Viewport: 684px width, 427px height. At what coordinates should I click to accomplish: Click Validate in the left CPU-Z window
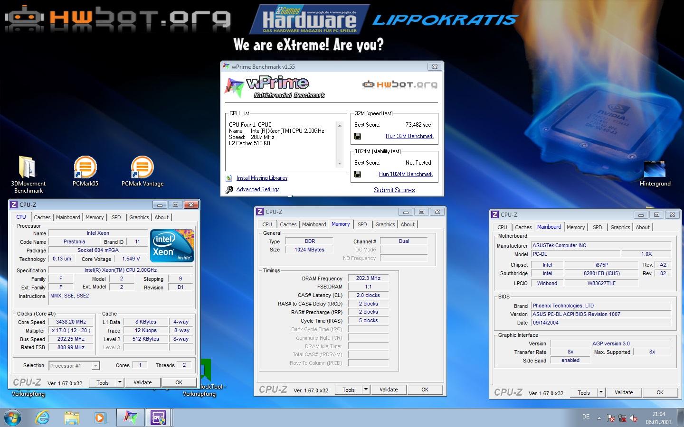[x=142, y=382]
